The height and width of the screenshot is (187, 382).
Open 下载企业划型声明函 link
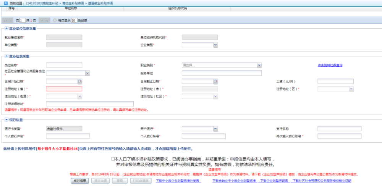click(x=274, y=181)
